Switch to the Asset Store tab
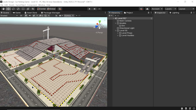Viewport: 196px width, 110px height. coord(31,13)
